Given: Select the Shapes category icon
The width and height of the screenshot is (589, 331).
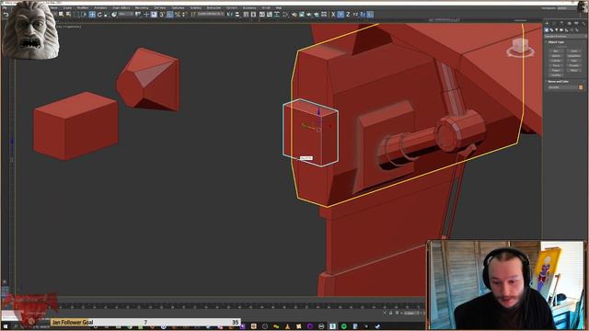Looking at the screenshot, I should click(x=551, y=29).
